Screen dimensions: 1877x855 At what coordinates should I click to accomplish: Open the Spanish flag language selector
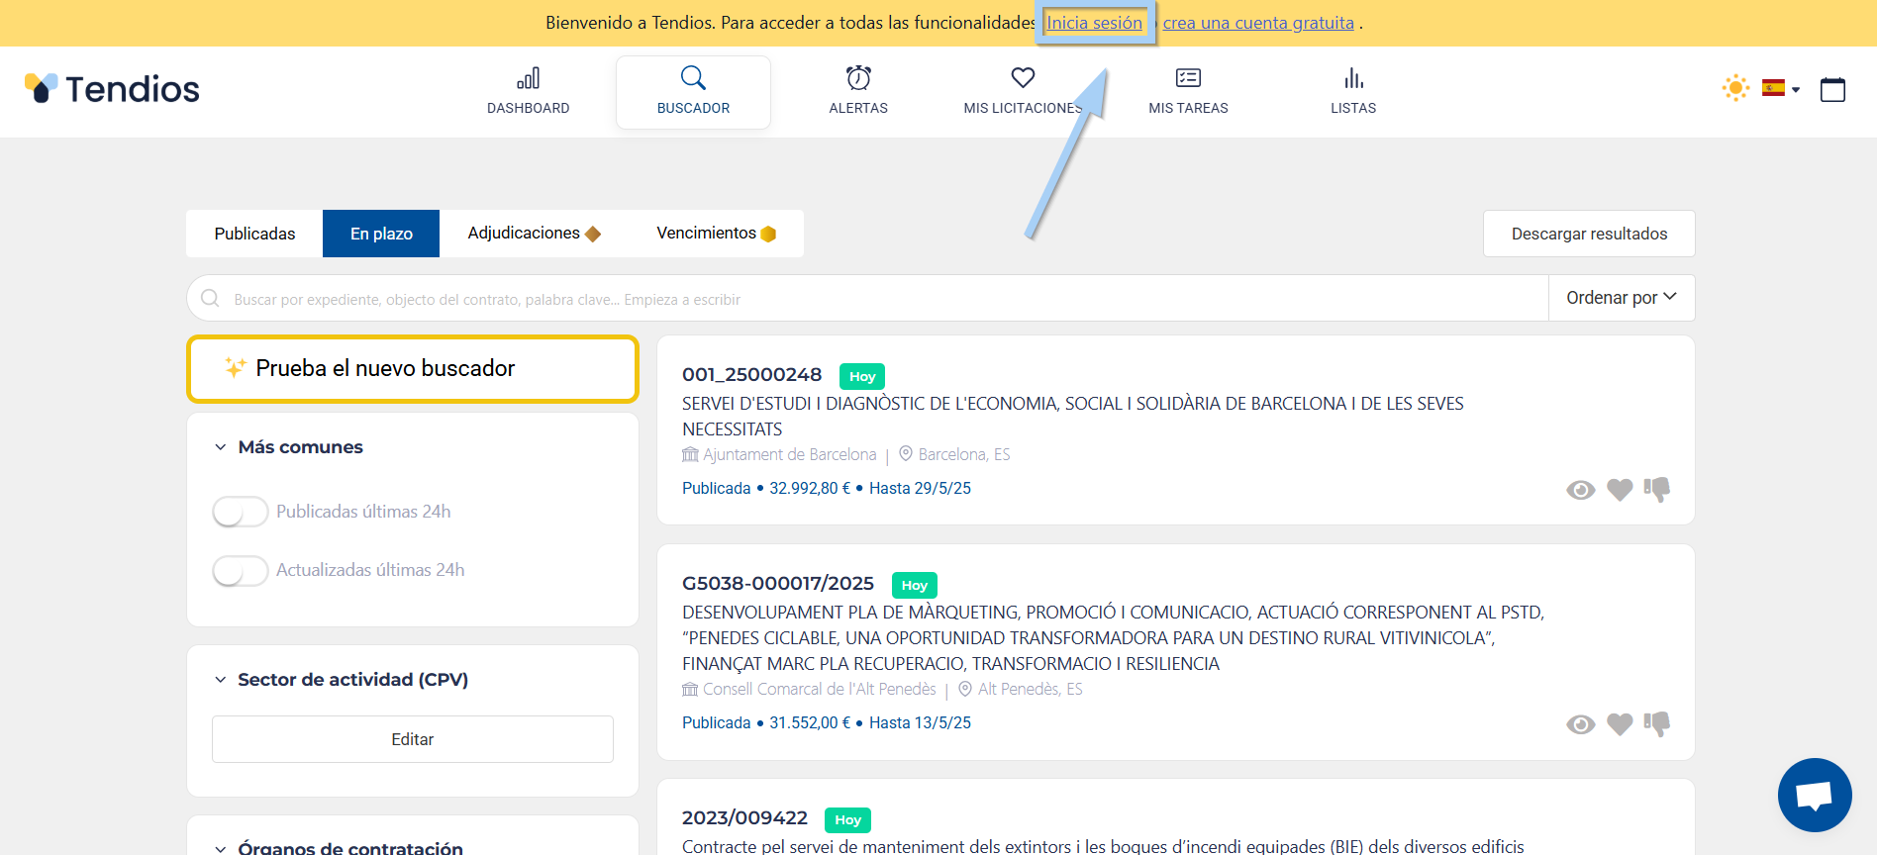pyautogui.click(x=1780, y=89)
